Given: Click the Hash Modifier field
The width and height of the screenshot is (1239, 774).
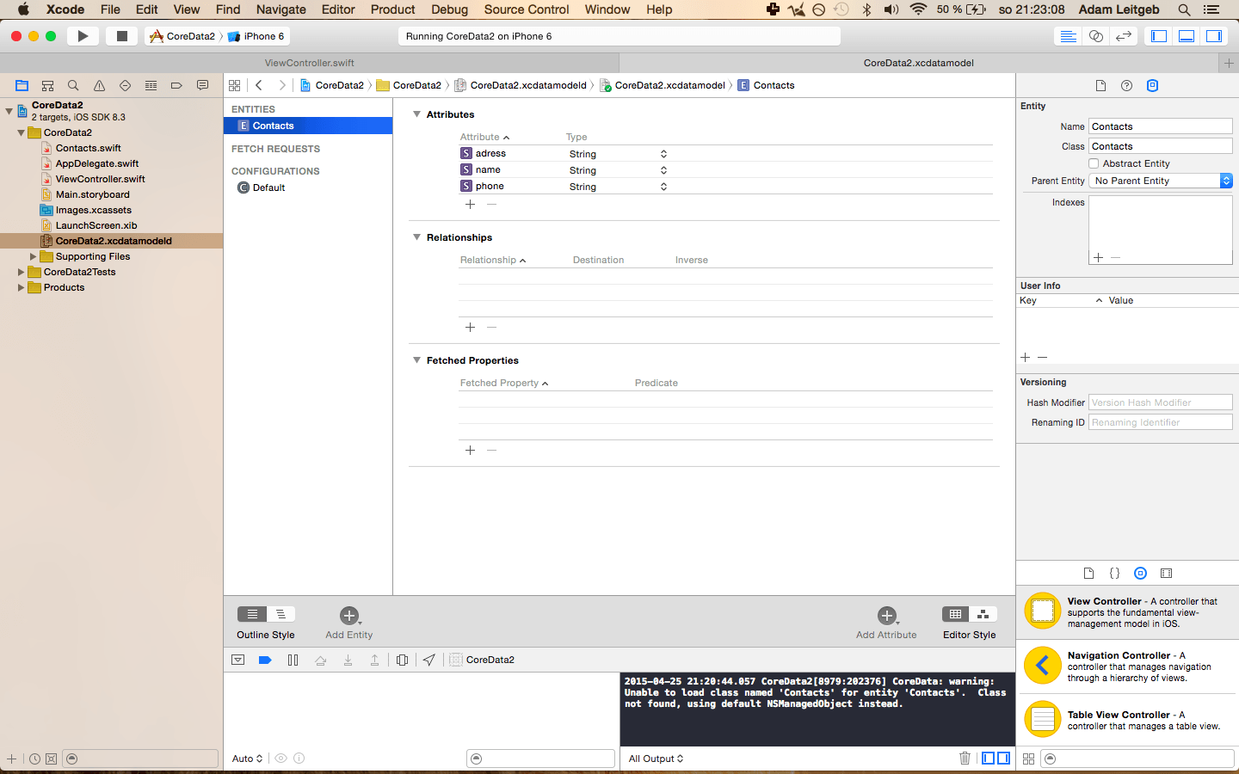Looking at the screenshot, I should coord(1161,402).
